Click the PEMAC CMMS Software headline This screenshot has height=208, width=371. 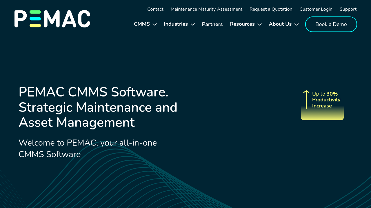[x=98, y=107]
